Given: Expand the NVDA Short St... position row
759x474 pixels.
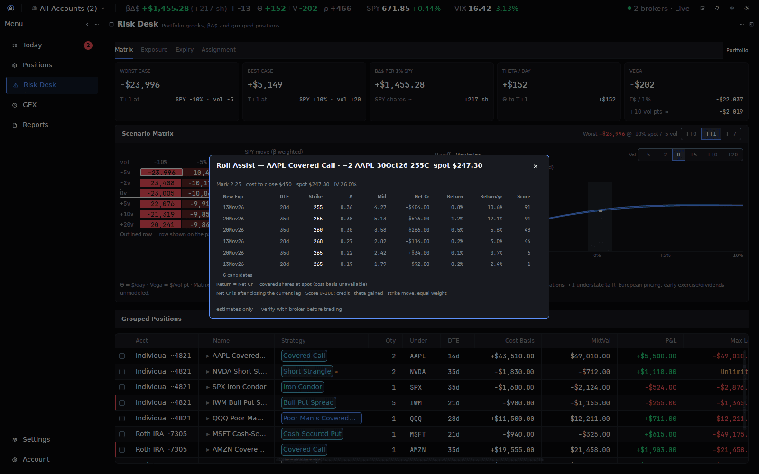Looking at the screenshot, I should (208, 372).
